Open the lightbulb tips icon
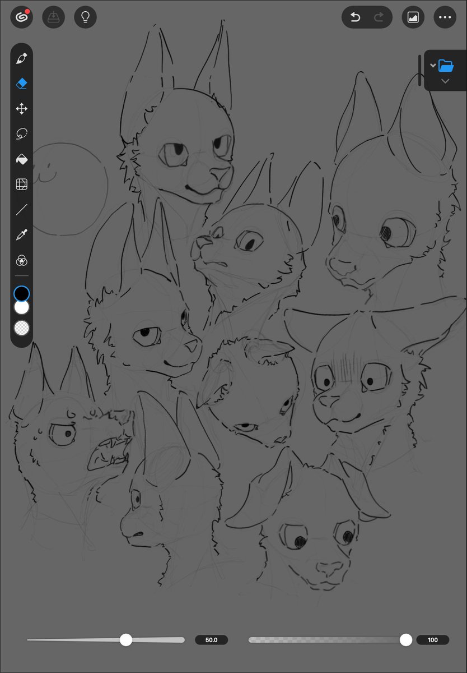 tap(85, 17)
